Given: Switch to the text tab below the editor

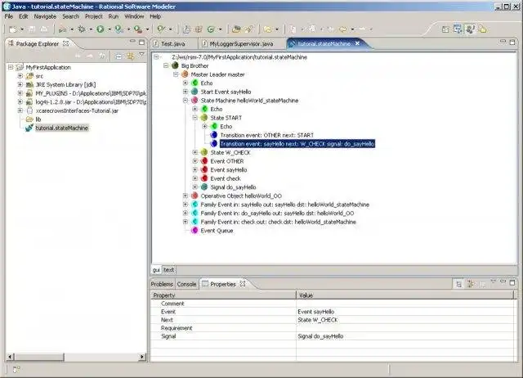Looking at the screenshot, I should coord(169,269).
